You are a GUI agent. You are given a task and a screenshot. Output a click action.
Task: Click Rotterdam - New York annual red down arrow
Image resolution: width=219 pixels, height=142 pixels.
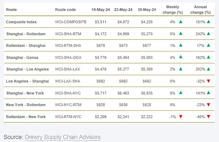[x=208, y=117]
